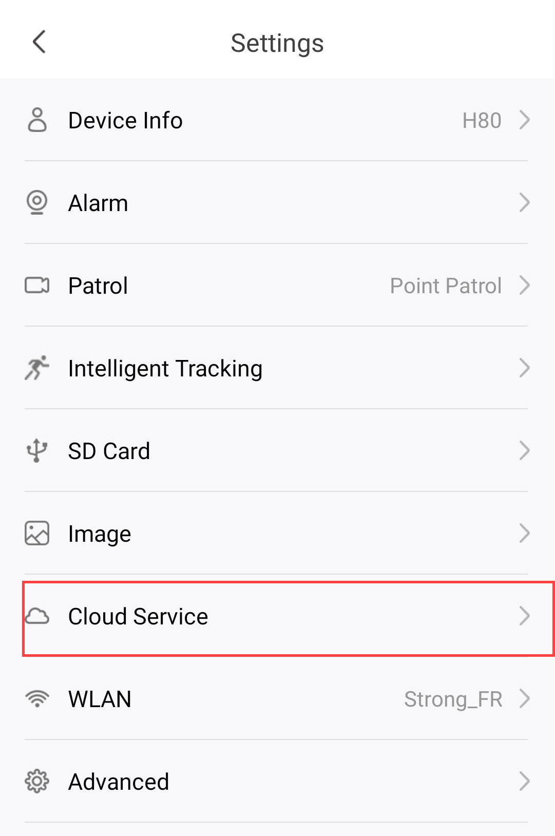Expand Alarm settings via its chevron
The height and width of the screenshot is (836, 555).
(x=524, y=202)
